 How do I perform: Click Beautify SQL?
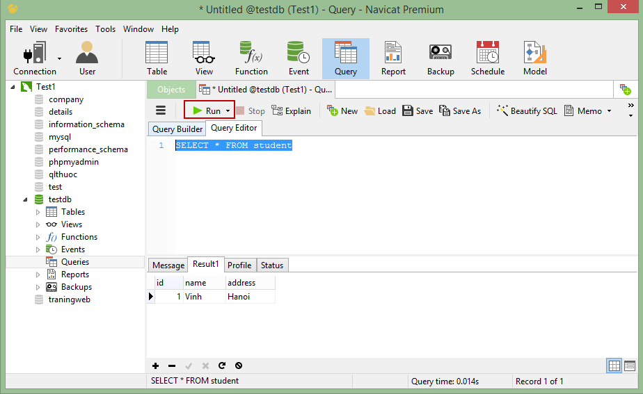pos(527,111)
